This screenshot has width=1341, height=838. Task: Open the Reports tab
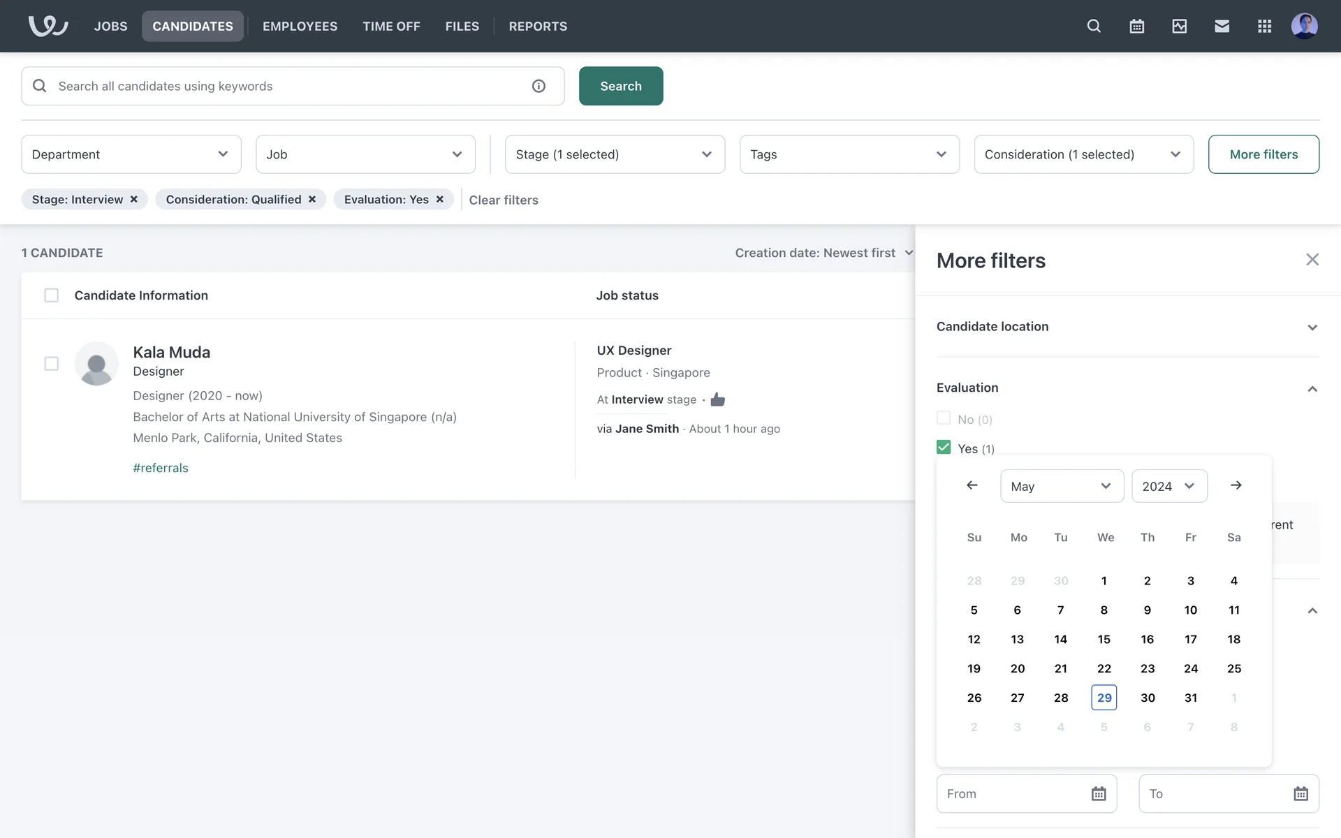point(537,27)
